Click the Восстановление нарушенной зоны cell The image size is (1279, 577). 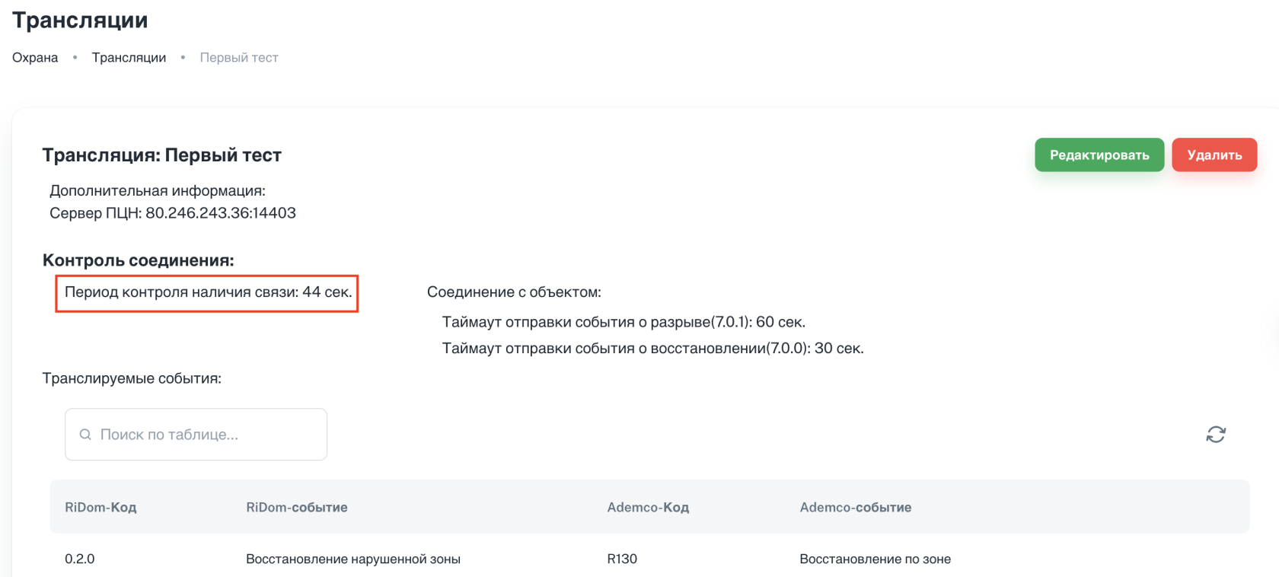click(x=353, y=559)
